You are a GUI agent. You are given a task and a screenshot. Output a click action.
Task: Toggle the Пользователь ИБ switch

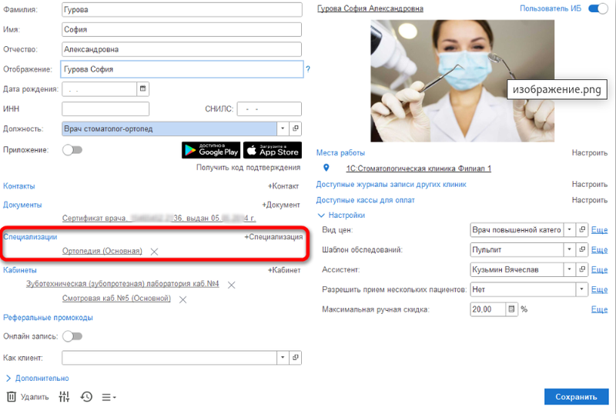[598, 8]
